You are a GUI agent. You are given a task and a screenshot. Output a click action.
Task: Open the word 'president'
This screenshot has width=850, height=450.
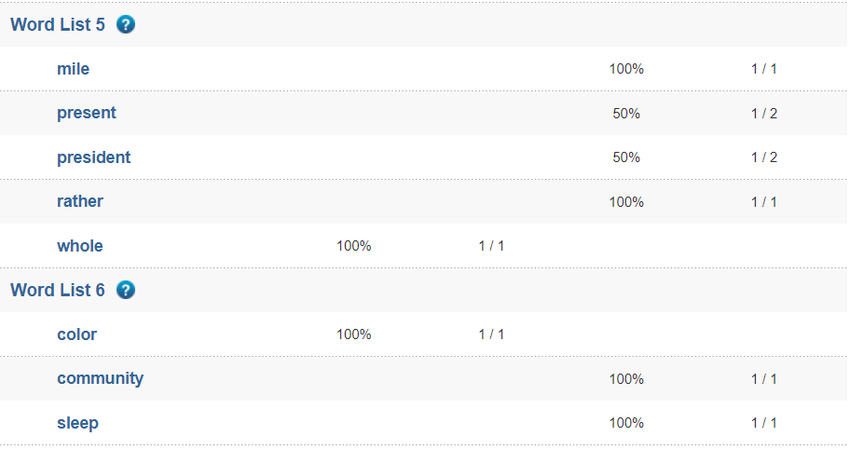[x=93, y=157]
